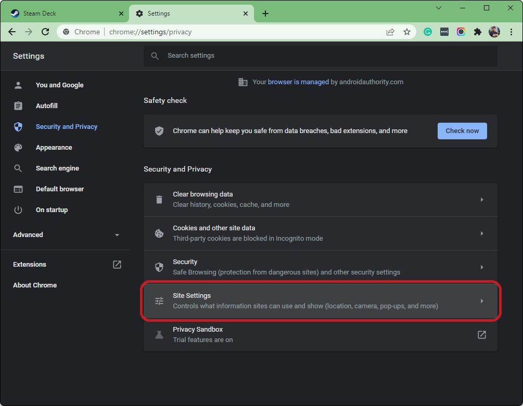The width and height of the screenshot is (523, 406).
Task: Run Safety check with Check now
Action: [462, 131]
